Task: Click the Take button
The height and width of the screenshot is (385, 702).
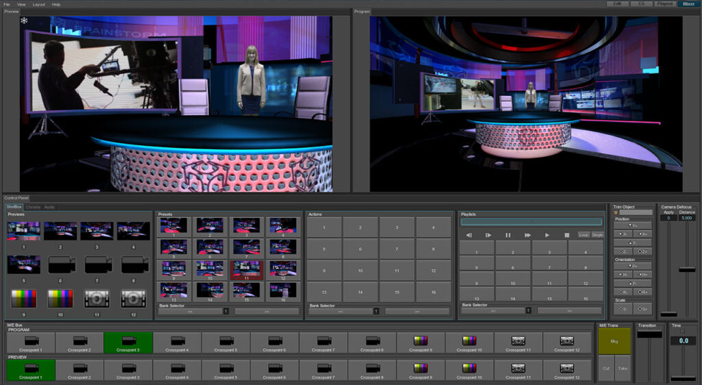Action: 622,368
